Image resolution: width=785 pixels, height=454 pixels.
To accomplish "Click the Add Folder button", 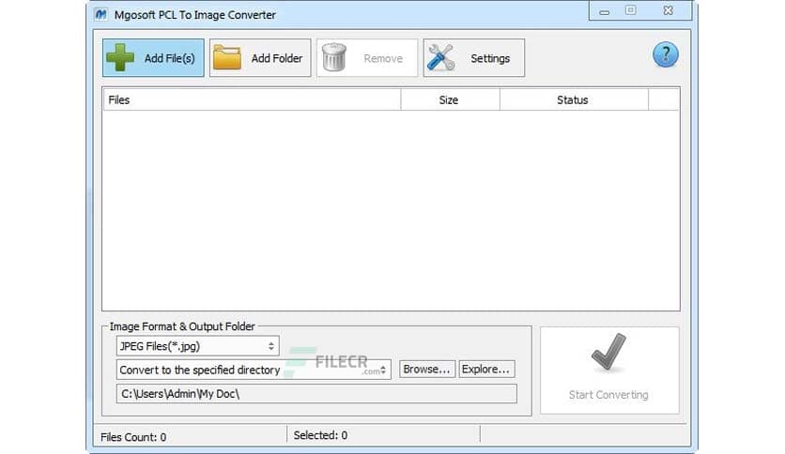I will click(x=260, y=58).
